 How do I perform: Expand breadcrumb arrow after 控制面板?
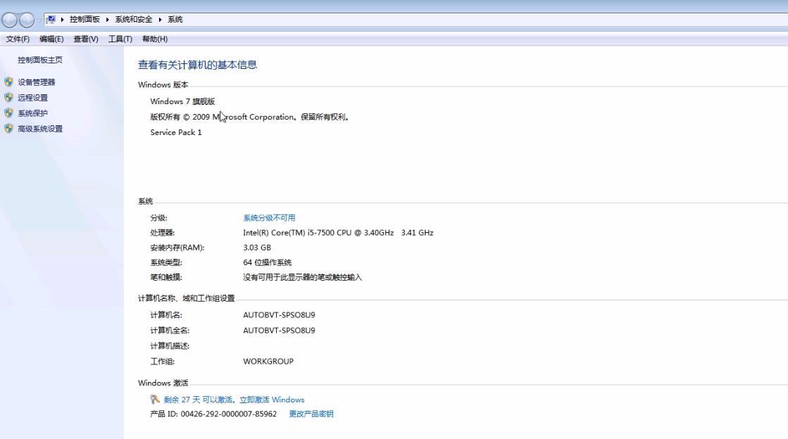(108, 20)
